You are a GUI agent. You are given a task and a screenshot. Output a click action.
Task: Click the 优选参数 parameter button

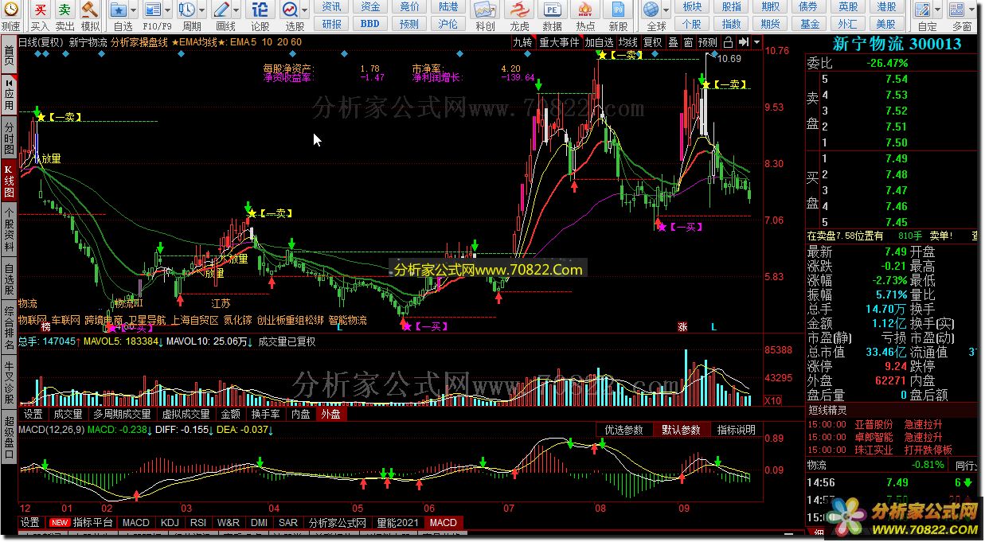tap(624, 430)
